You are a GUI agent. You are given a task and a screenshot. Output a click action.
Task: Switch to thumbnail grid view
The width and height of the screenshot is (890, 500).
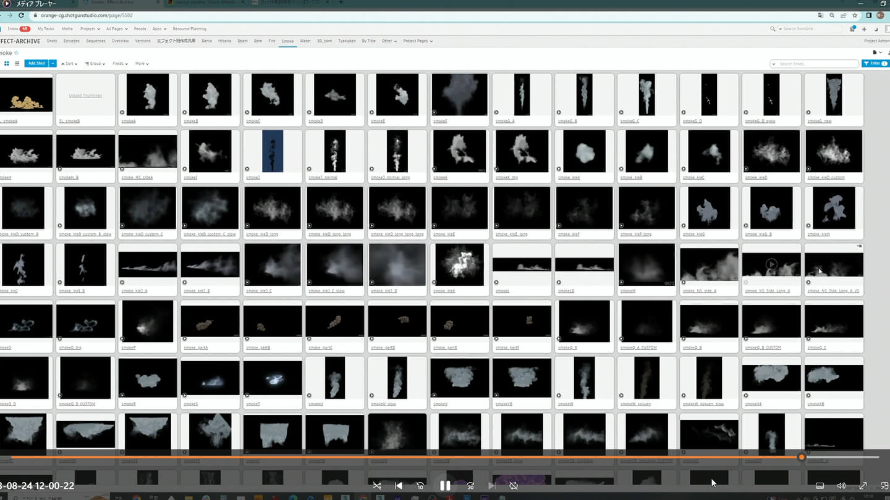click(x=7, y=64)
